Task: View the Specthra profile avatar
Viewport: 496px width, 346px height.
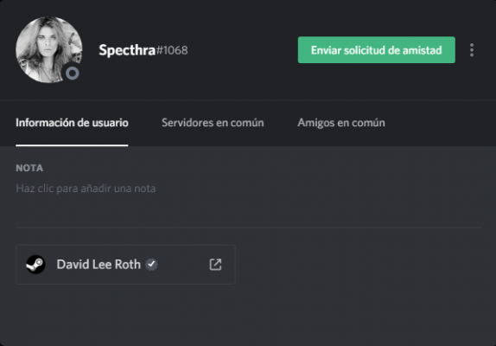Action: tap(49, 49)
